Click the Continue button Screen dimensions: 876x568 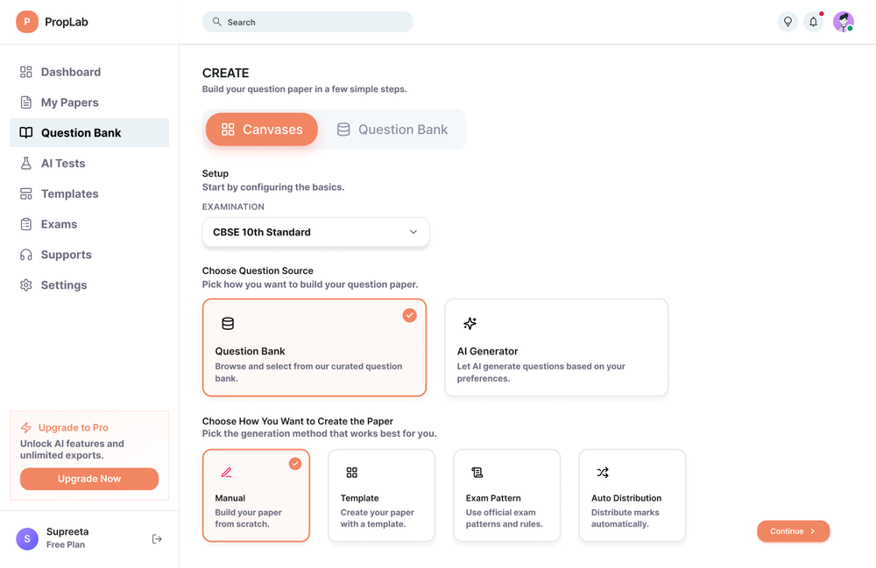pyautogui.click(x=794, y=531)
